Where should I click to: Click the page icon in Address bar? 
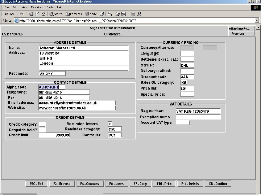tap(16, 21)
